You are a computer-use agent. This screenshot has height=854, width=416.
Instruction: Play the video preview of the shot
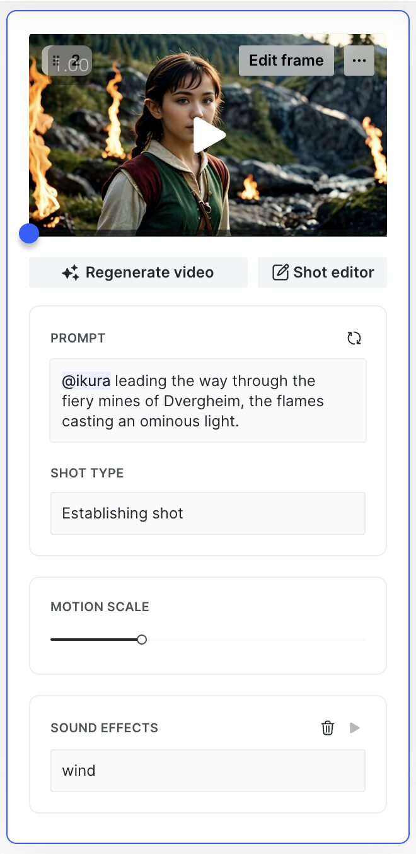209,135
